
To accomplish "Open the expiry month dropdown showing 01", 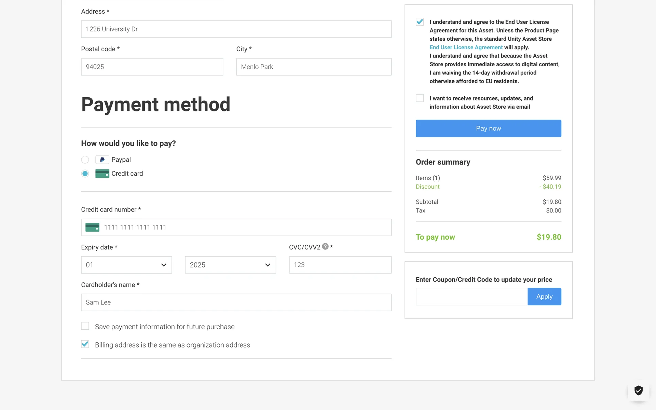I will pyautogui.click(x=126, y=265).
